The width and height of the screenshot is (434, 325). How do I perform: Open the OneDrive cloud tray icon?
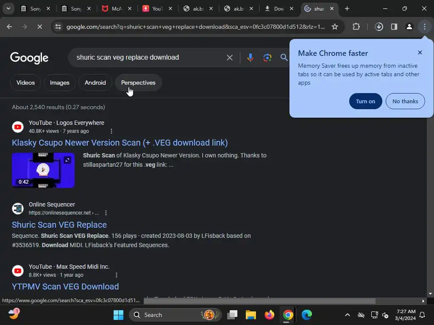coord(361,315)
